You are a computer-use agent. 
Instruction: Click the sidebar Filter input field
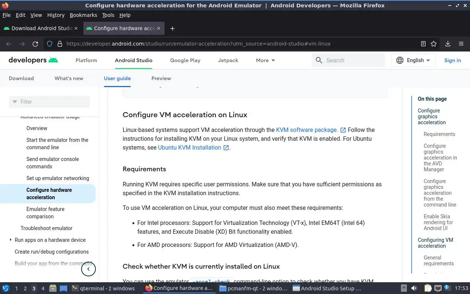(x=49, y=102)
